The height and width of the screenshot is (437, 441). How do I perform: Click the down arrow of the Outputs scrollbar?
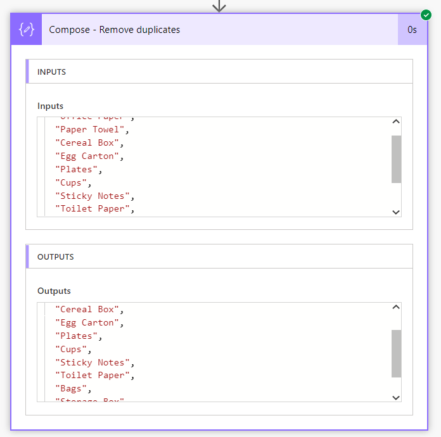(396, 397)
